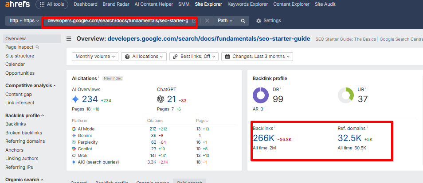Collapse the Organic search sidebar section
This screenshot has height=183, width=423.
tap(24, 179)
